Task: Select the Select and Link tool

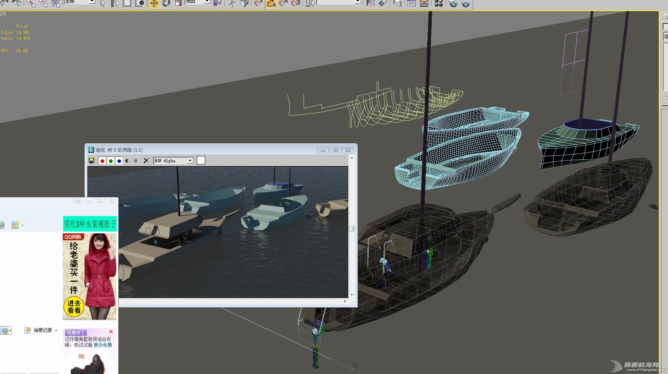Action: tap(31, 3)
